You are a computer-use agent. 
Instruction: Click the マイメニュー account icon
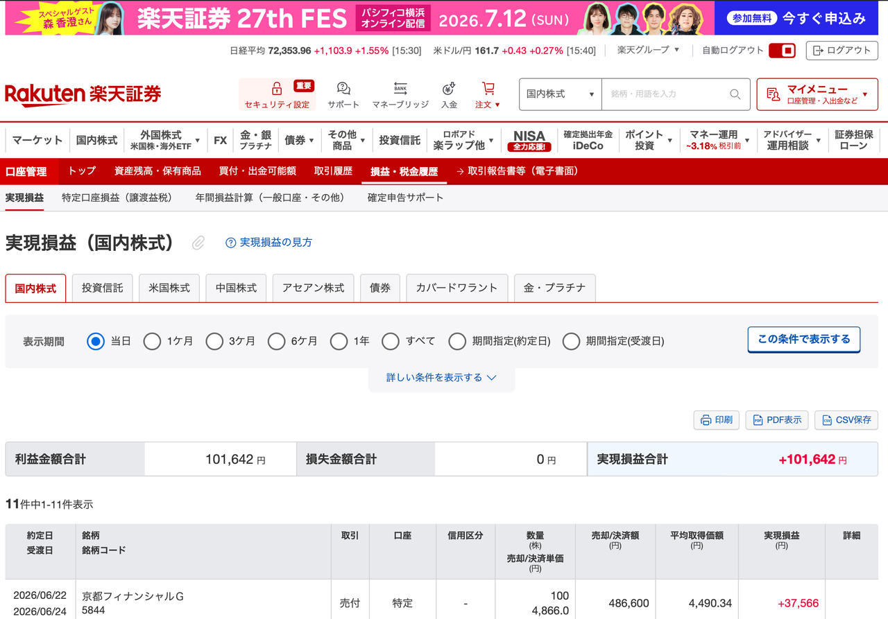(x=773, y=94)
